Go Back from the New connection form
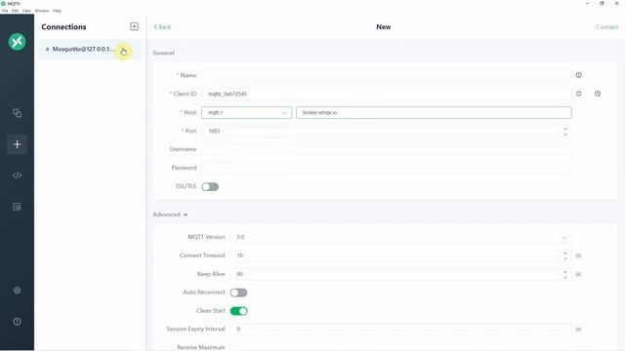625x351 pixels. coord(162,26)
